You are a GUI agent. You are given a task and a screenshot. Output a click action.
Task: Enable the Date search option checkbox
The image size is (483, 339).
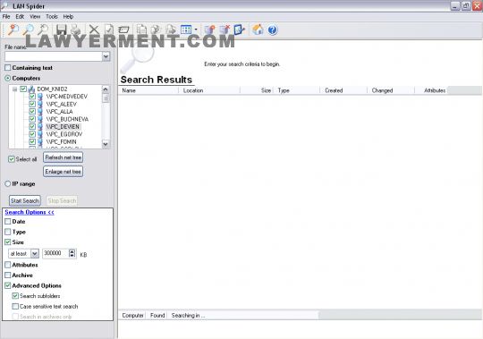[8, 222]
